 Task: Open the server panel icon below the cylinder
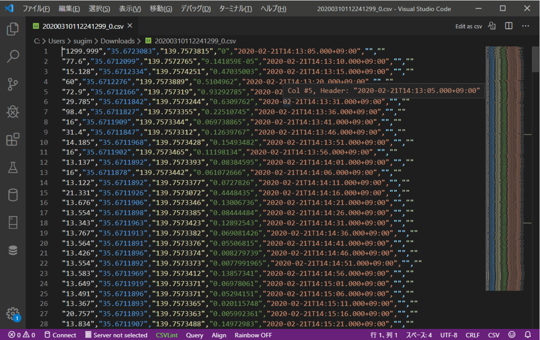click(x=13, y=222)
